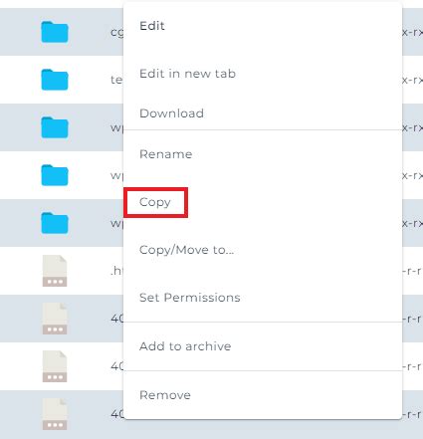This screenshot has width=423, height=439.
Task: Click the last "40" file icon at bottom
Action: [x=55, y=414]
